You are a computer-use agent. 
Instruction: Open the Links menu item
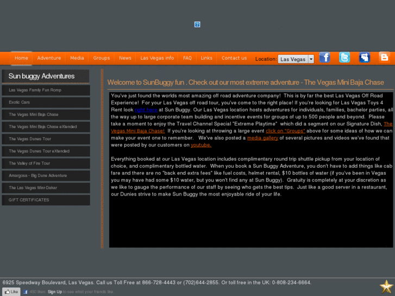click(206, 58)
